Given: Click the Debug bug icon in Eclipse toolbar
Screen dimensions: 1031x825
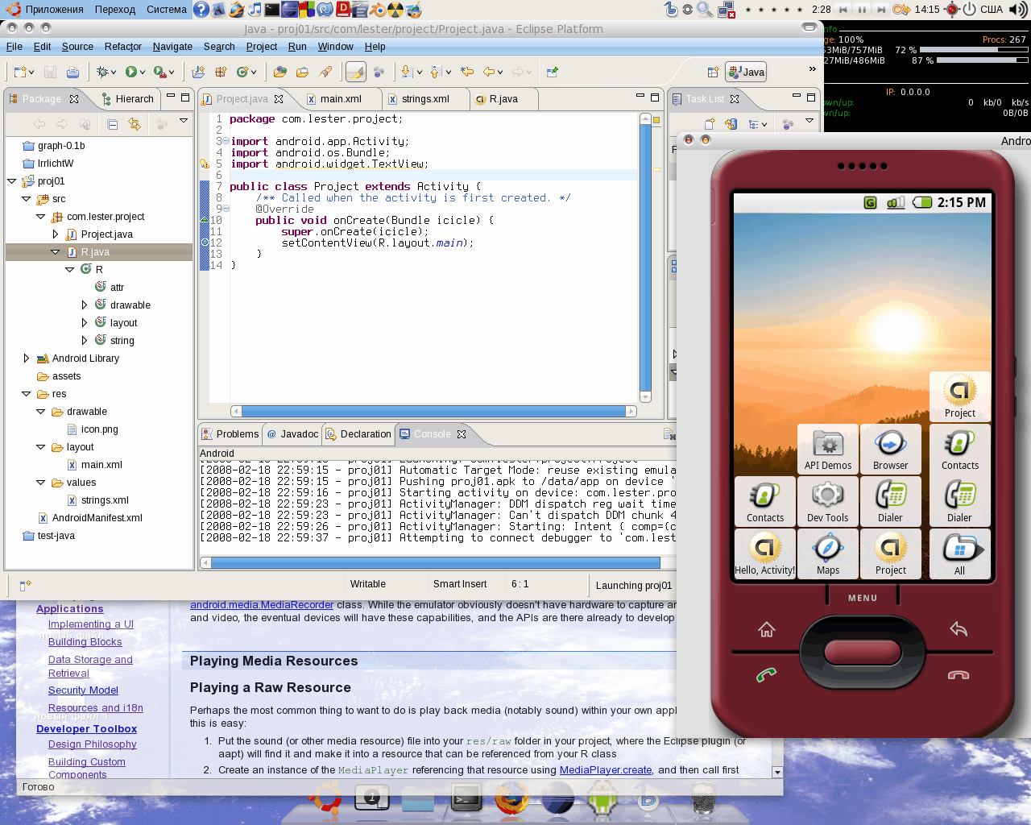Looking at the screenshot, I should pos(102,72).
